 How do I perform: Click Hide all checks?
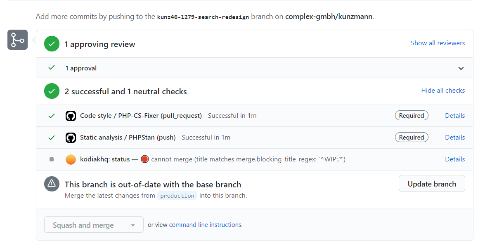(x=443, y=90)
